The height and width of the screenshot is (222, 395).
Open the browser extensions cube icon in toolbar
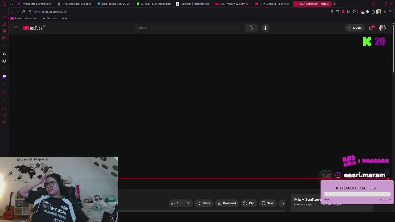(373, 12)
